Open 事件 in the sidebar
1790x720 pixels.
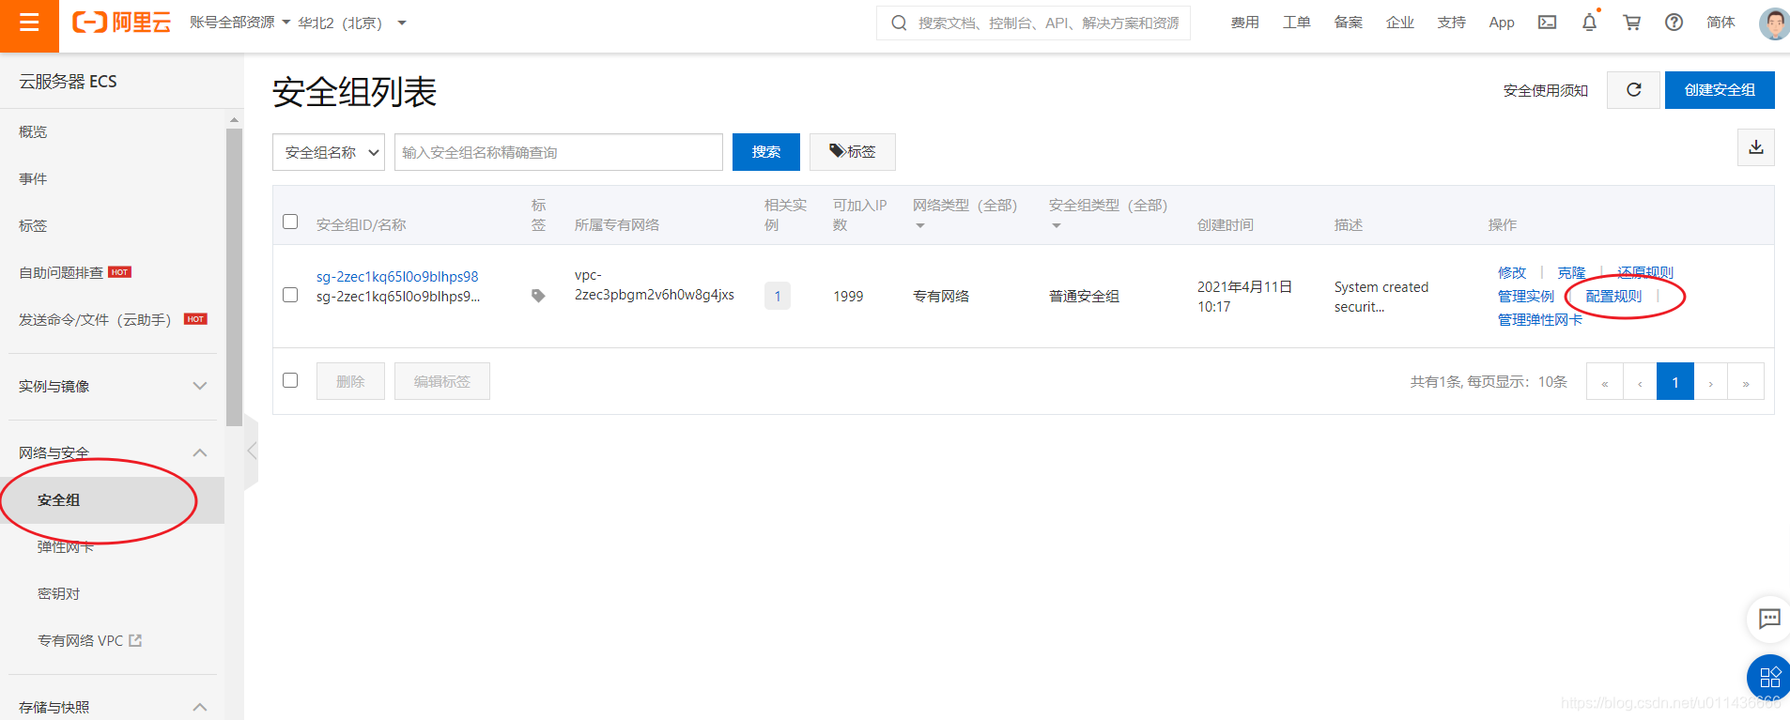coord(33,178)
